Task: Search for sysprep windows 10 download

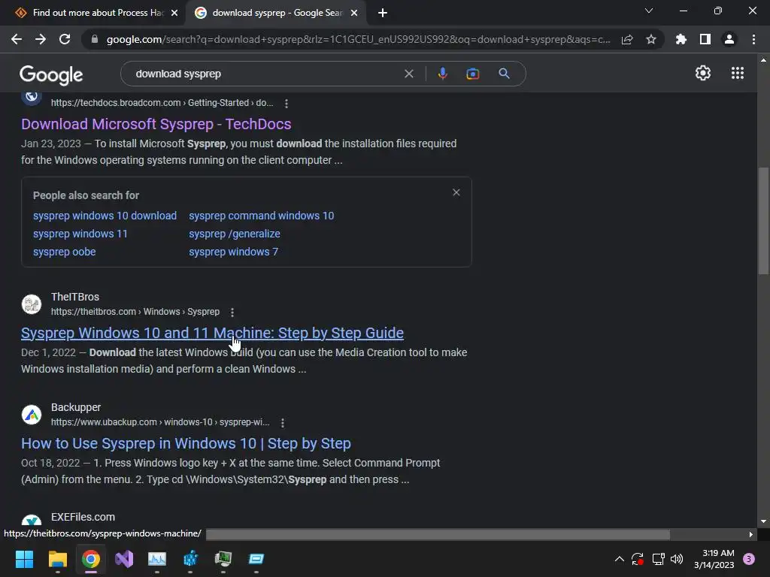Action: (105, 216)
